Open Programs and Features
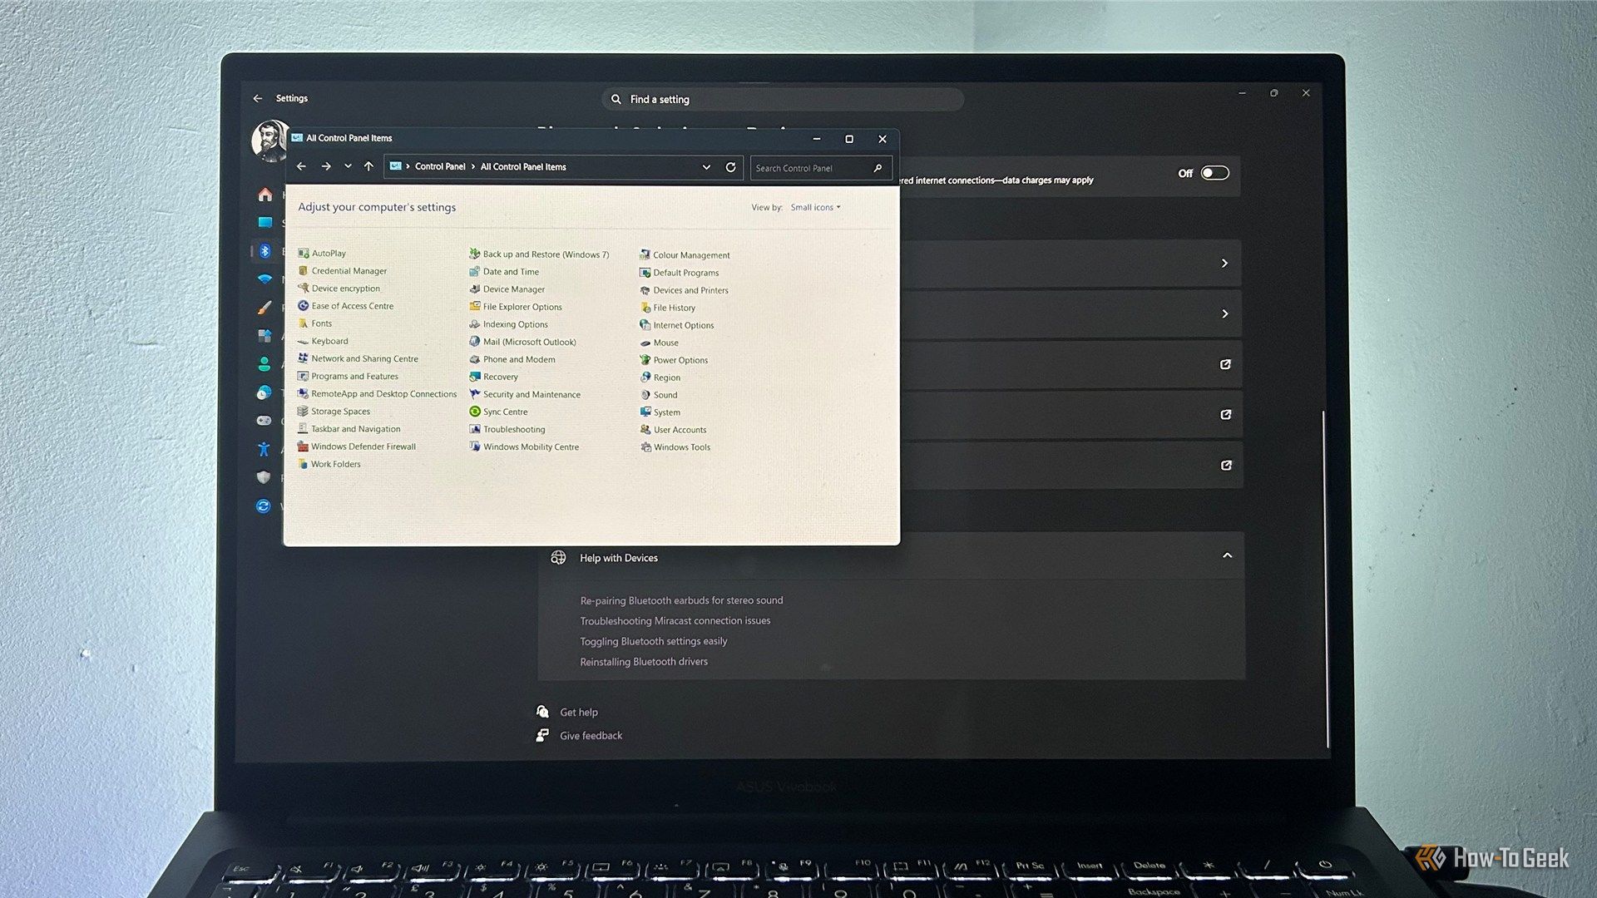The image size is (1597, 898). pyautogui.click(x=348, y=376)
